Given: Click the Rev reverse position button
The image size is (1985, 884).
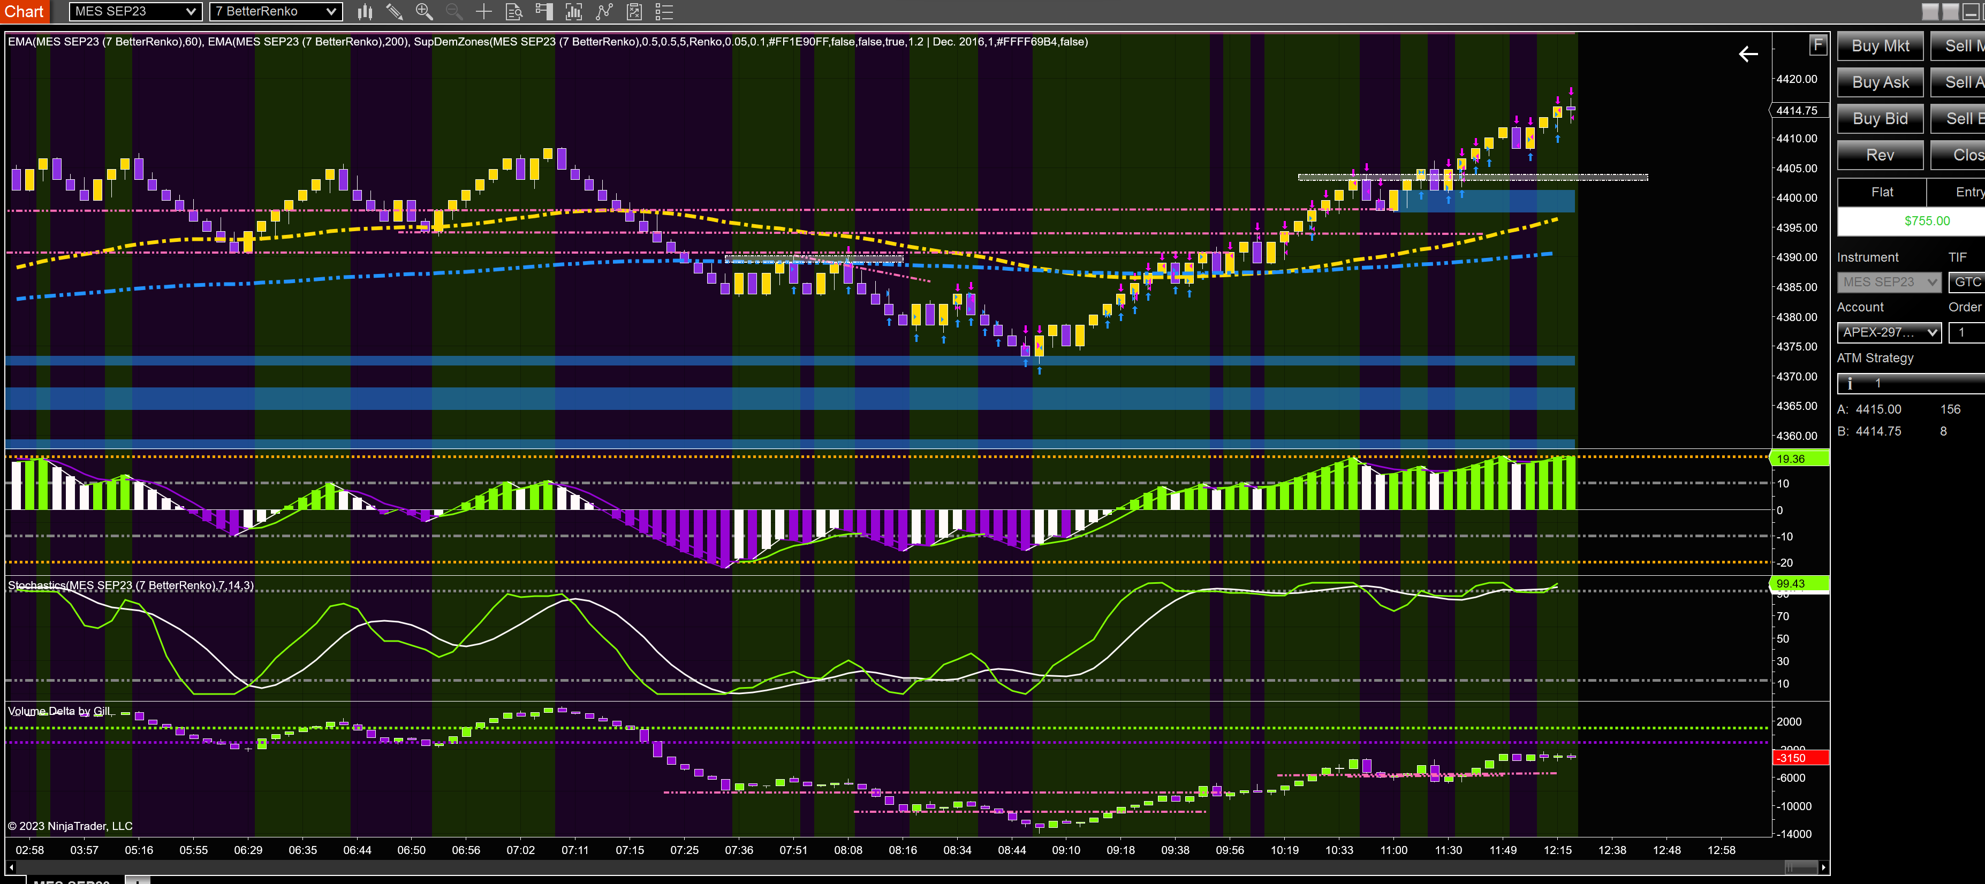Looking at the screenshot, I should 1880,155.
